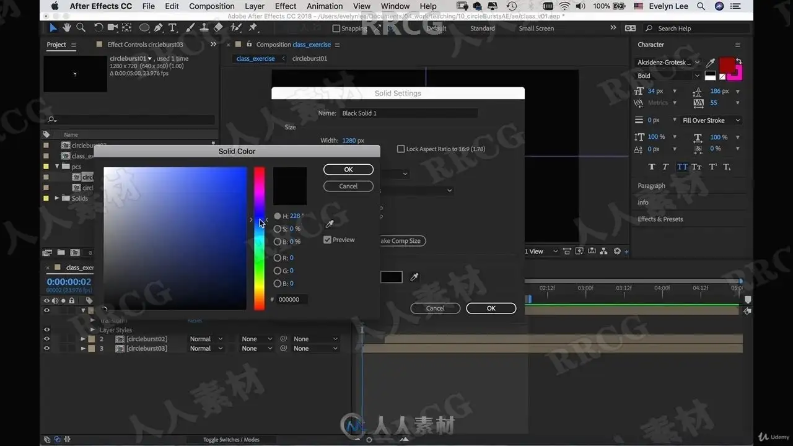Expand the Solids folder in Project panel

pos(57,198)
